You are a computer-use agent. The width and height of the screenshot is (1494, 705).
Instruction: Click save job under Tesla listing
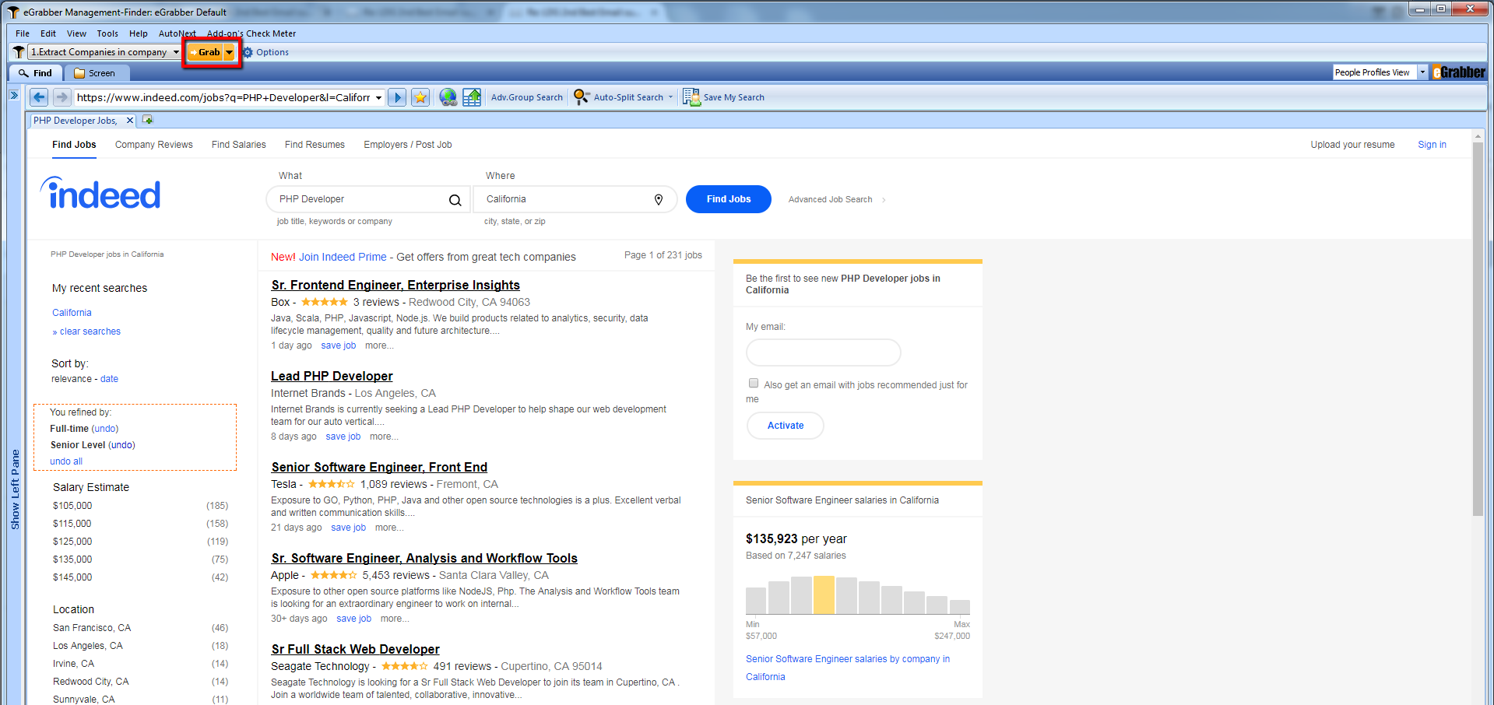(348, 528)
